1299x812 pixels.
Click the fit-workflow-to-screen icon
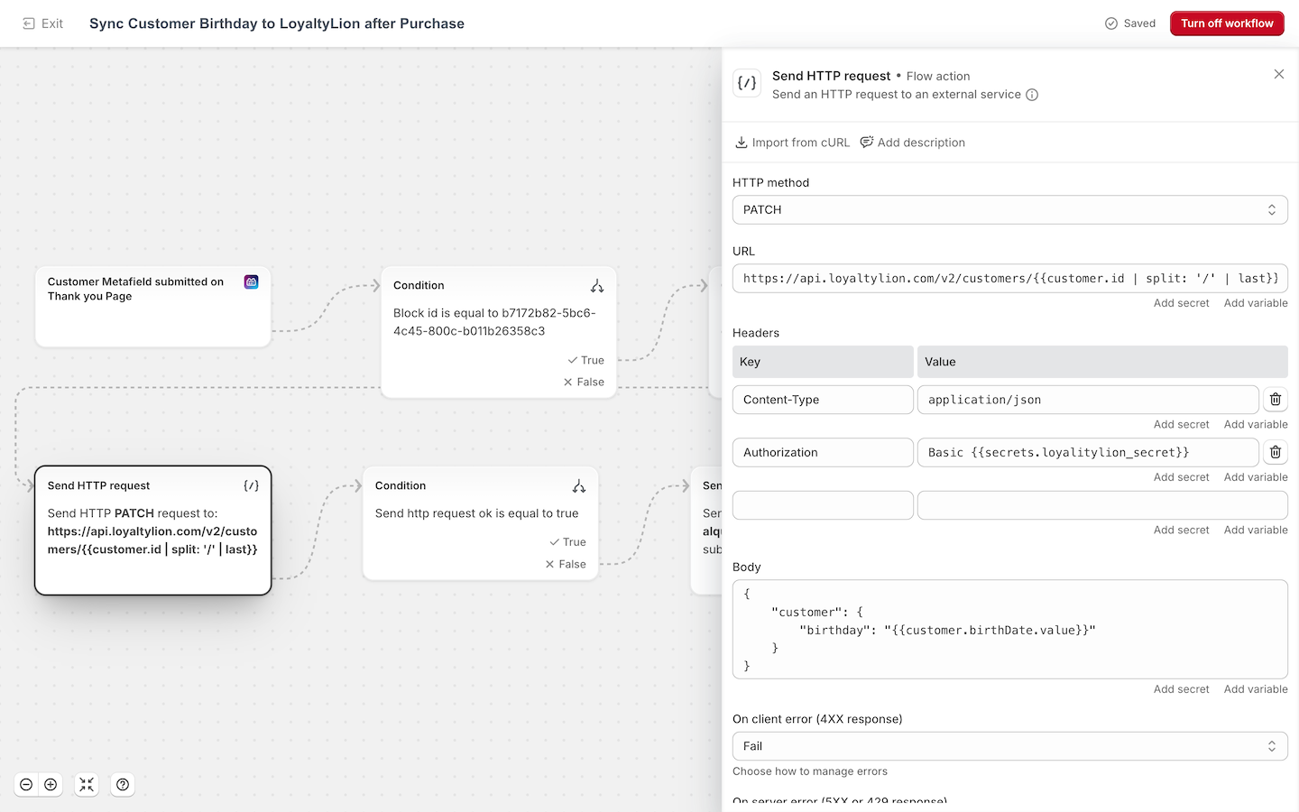(87, 784)
